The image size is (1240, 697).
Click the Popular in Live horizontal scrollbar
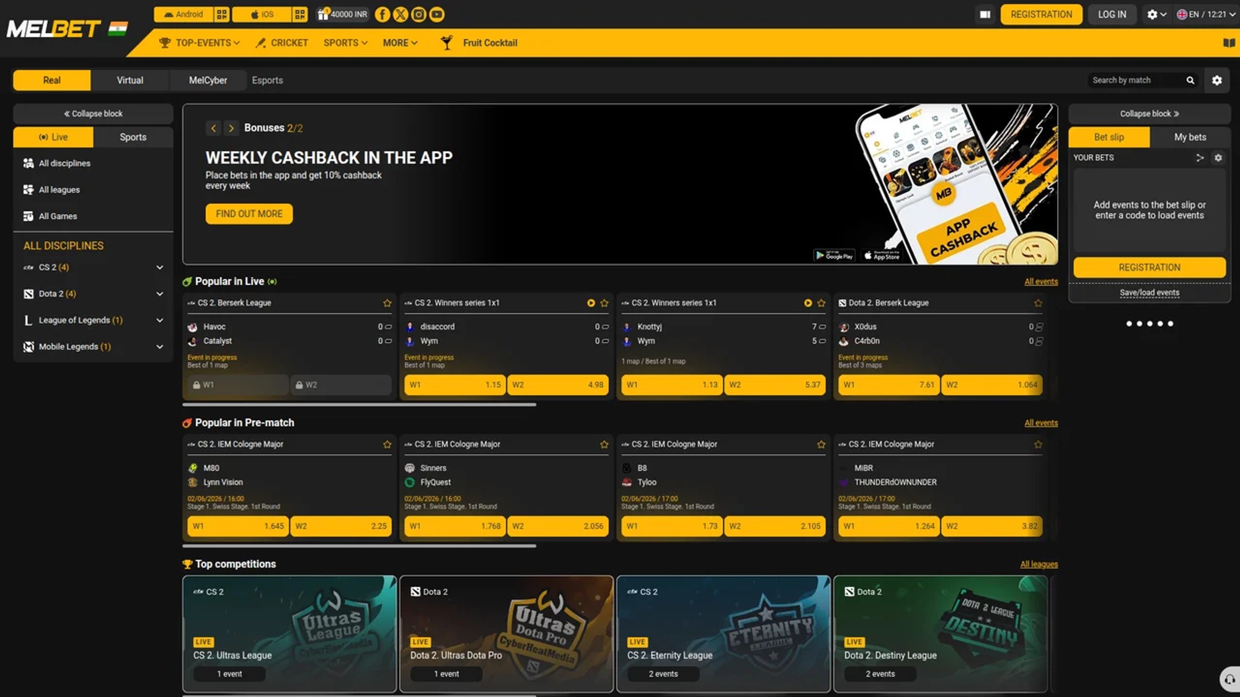point(359,405)
